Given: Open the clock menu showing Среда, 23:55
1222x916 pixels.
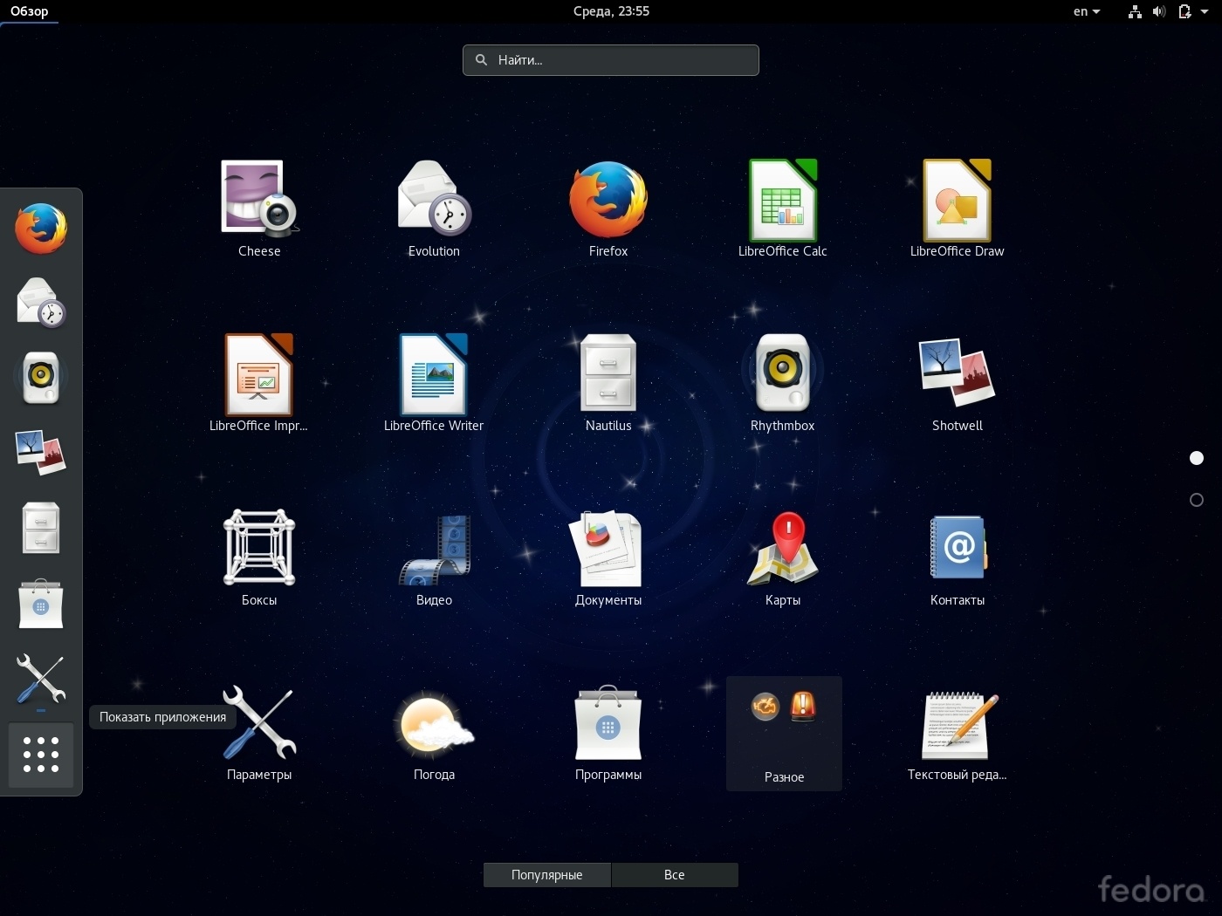Looking at the screenshot, I should [611, 11].
